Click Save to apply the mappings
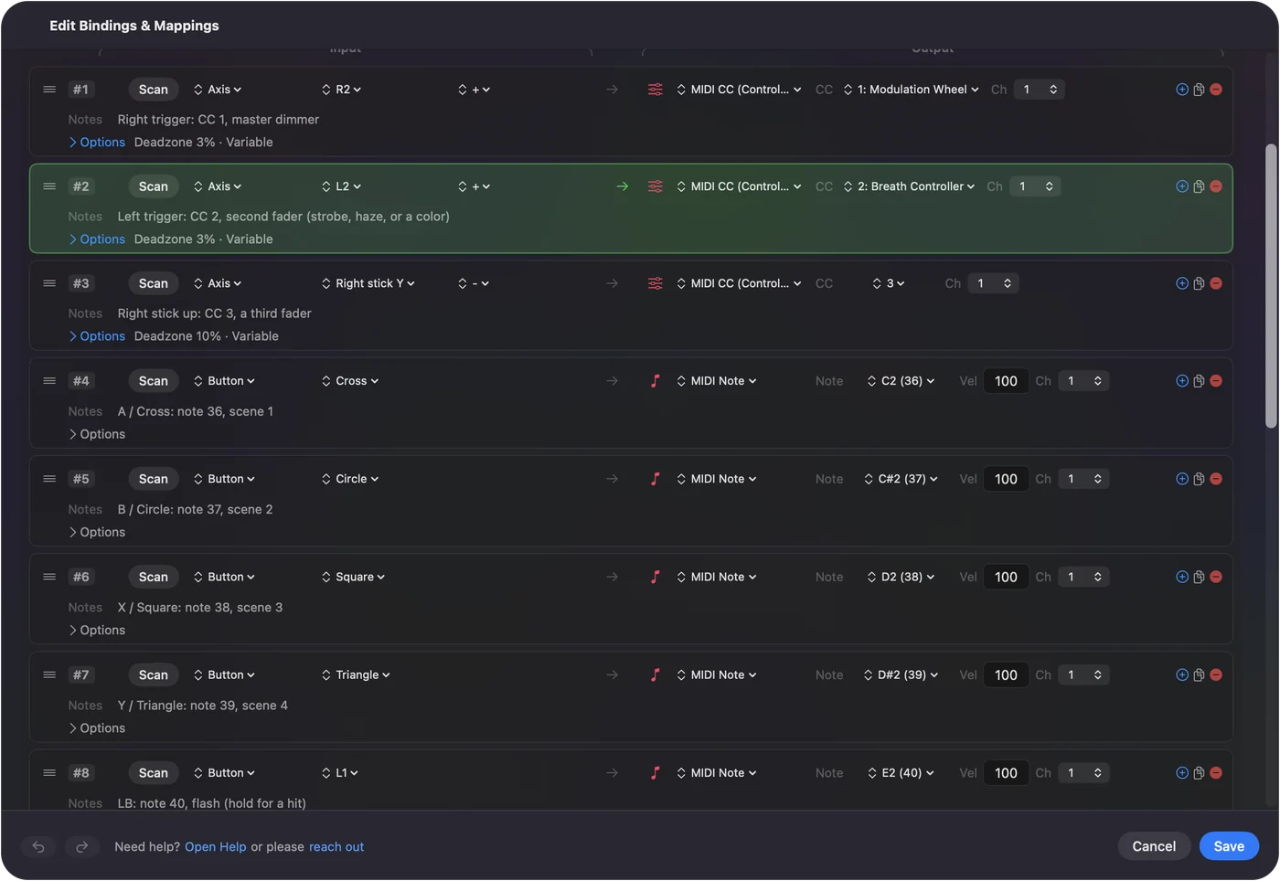This screenshot has width=1280, height=881. click(x=1229, y=846)
